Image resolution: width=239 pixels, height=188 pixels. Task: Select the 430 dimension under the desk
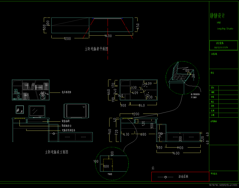126,134
